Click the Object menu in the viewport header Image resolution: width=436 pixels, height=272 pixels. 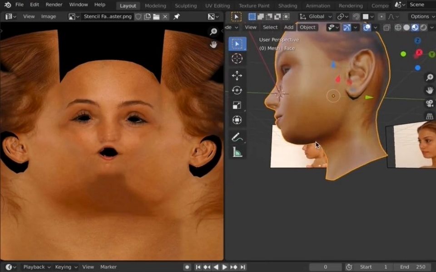click(307, 27)
